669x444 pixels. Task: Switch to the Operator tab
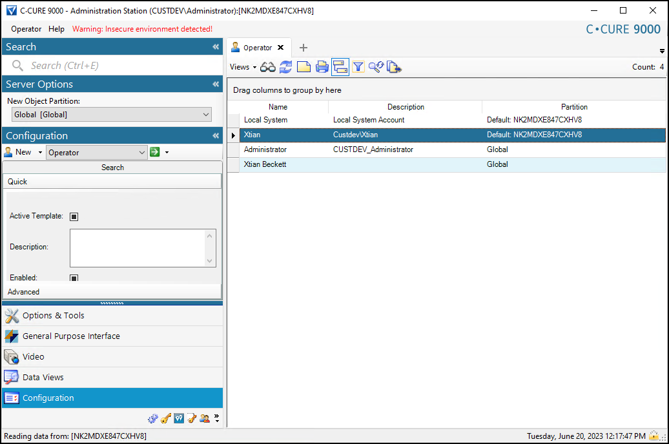tap(257, 46)
